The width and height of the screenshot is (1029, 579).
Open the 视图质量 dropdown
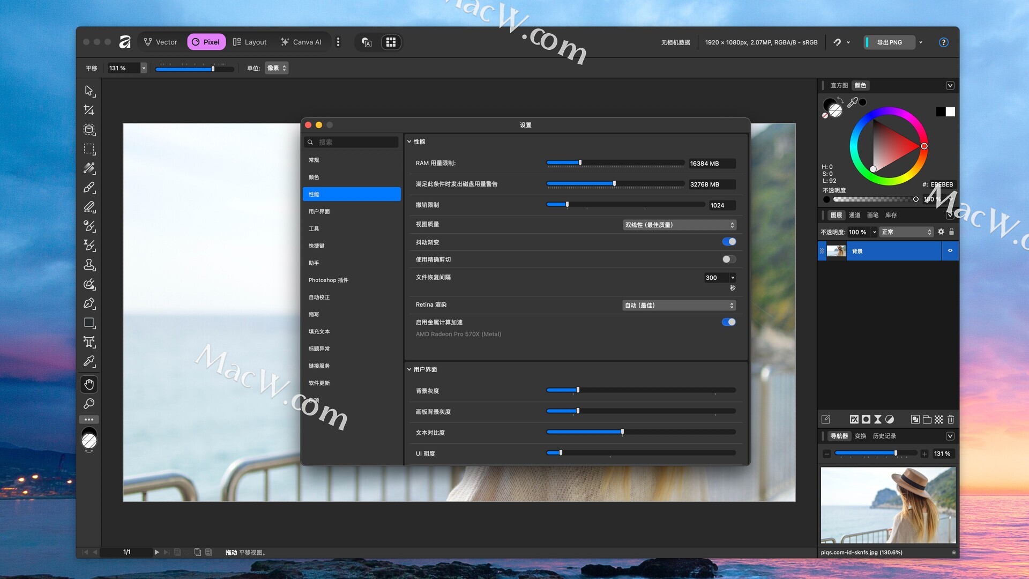tap(679, 225)
